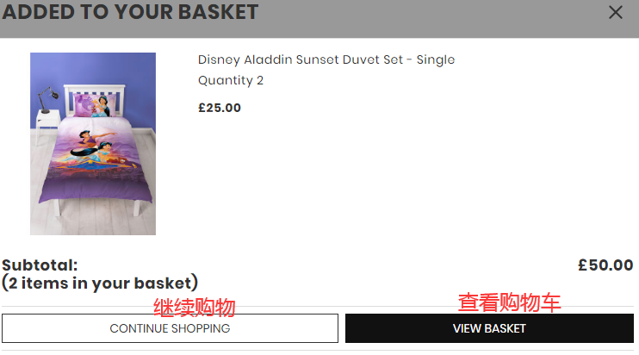Close the added to basket popup

[x=615, y=12]
